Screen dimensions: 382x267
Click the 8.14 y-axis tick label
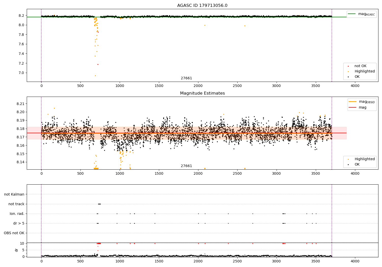(20, 162)
